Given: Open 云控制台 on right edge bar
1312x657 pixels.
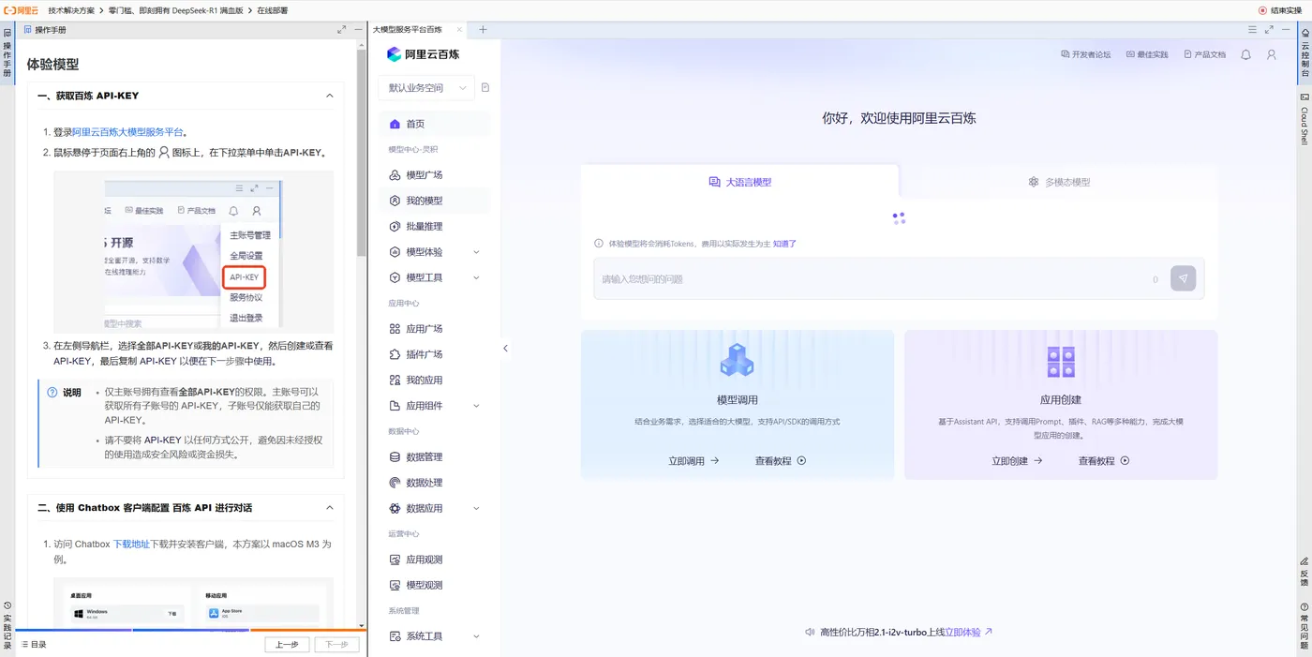Looking at the screenshot, I should (1305, 54).
